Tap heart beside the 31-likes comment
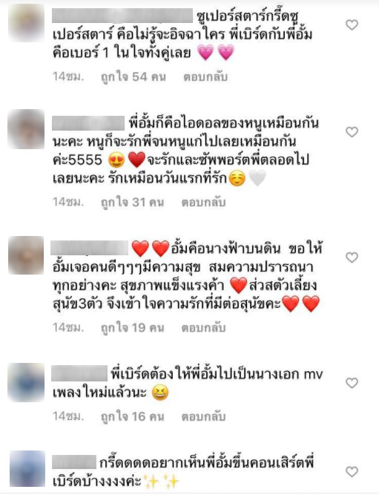Viewport: 379px width, 495px height. [x=352, y=131]
